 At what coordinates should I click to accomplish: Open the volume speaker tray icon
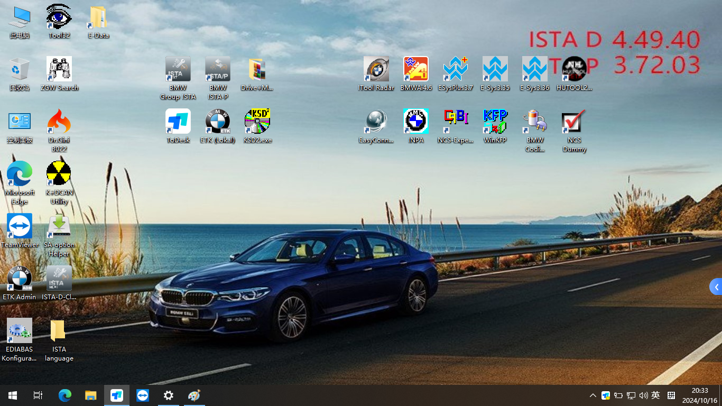point(643,395)
